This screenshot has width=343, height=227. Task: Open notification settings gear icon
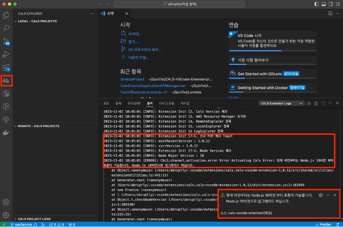coord(320,195)
